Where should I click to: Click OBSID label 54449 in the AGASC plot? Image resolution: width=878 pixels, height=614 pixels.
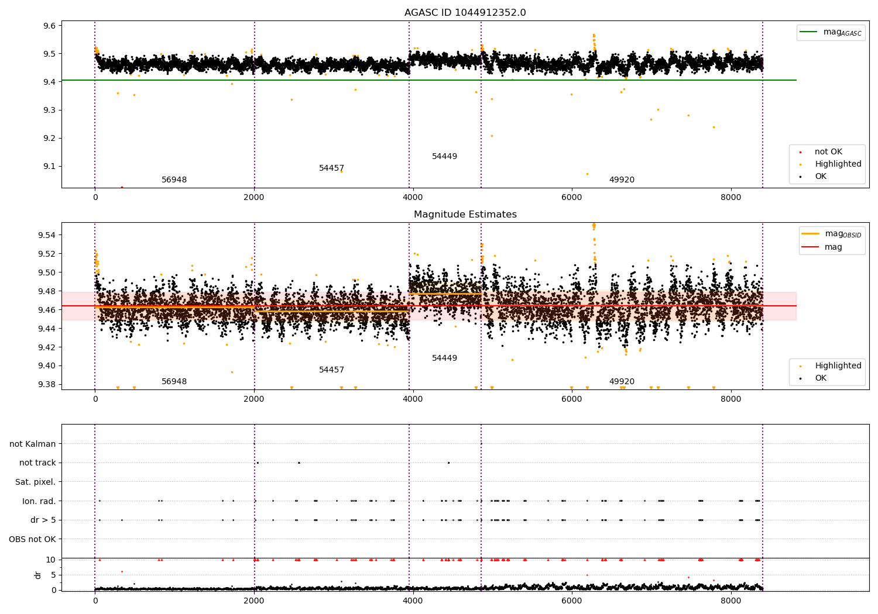(444, 157)
